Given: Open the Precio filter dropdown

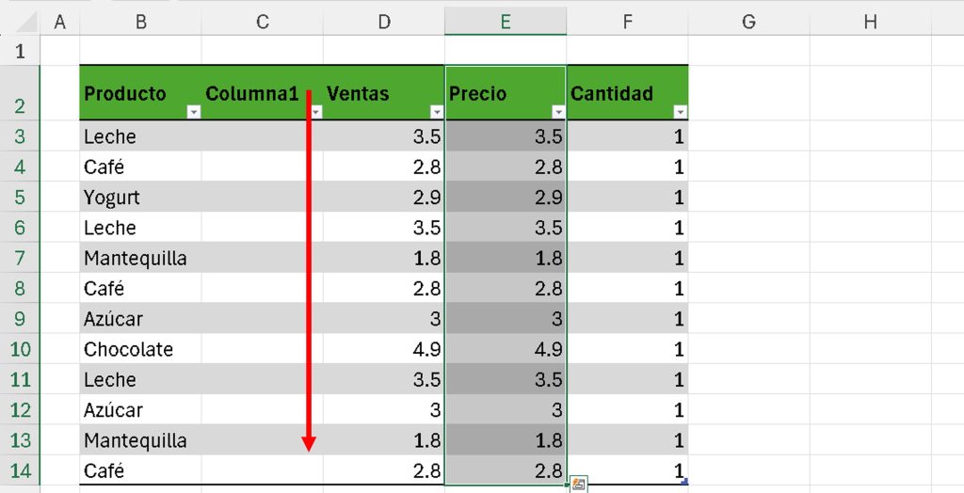Looking at the screenshot, I should coord(558,112).
